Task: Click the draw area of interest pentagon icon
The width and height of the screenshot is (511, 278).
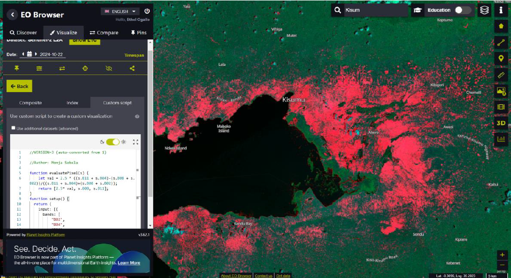Action: pos(501,26)
